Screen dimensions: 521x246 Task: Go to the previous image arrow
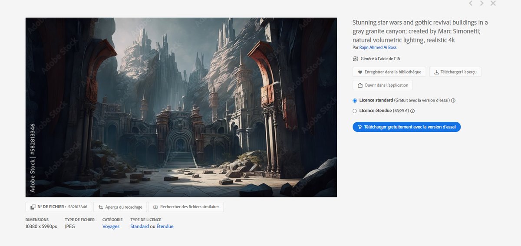click(471, 3)
